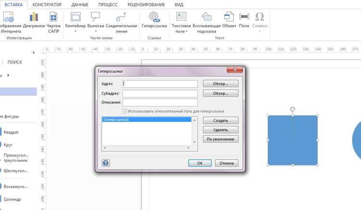Viewport: 361px width, 210px height.
Task: Click the Описание input field
Action: 160,103
